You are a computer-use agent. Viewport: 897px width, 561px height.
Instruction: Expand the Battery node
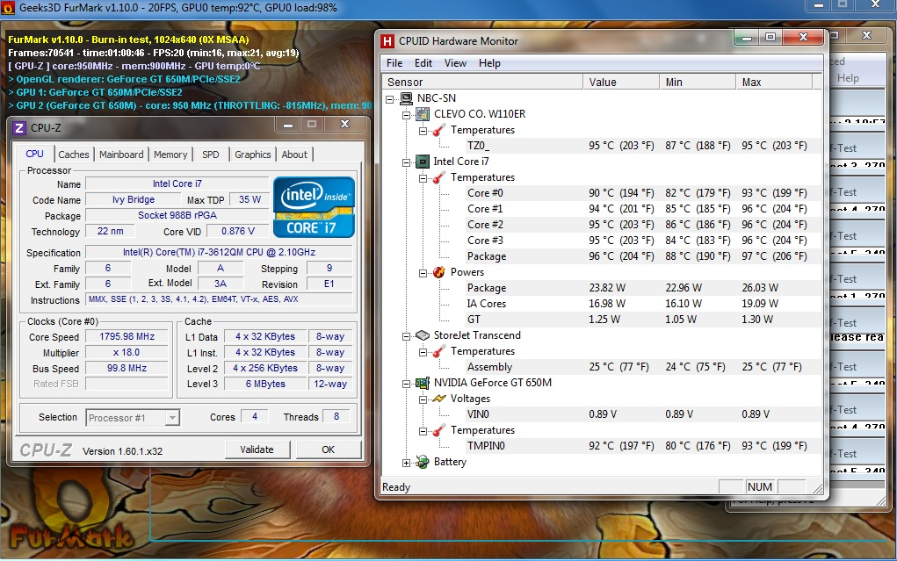pyautogui.click(x=406, y=463)
